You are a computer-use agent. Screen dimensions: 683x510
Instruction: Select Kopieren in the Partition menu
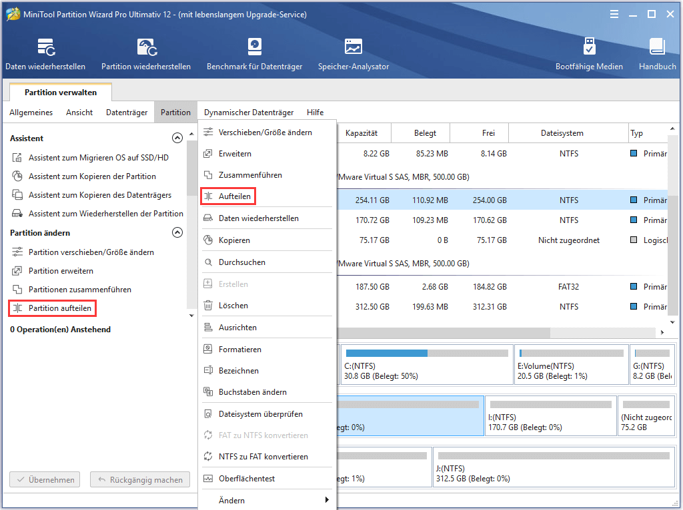(x=267, y=240)
